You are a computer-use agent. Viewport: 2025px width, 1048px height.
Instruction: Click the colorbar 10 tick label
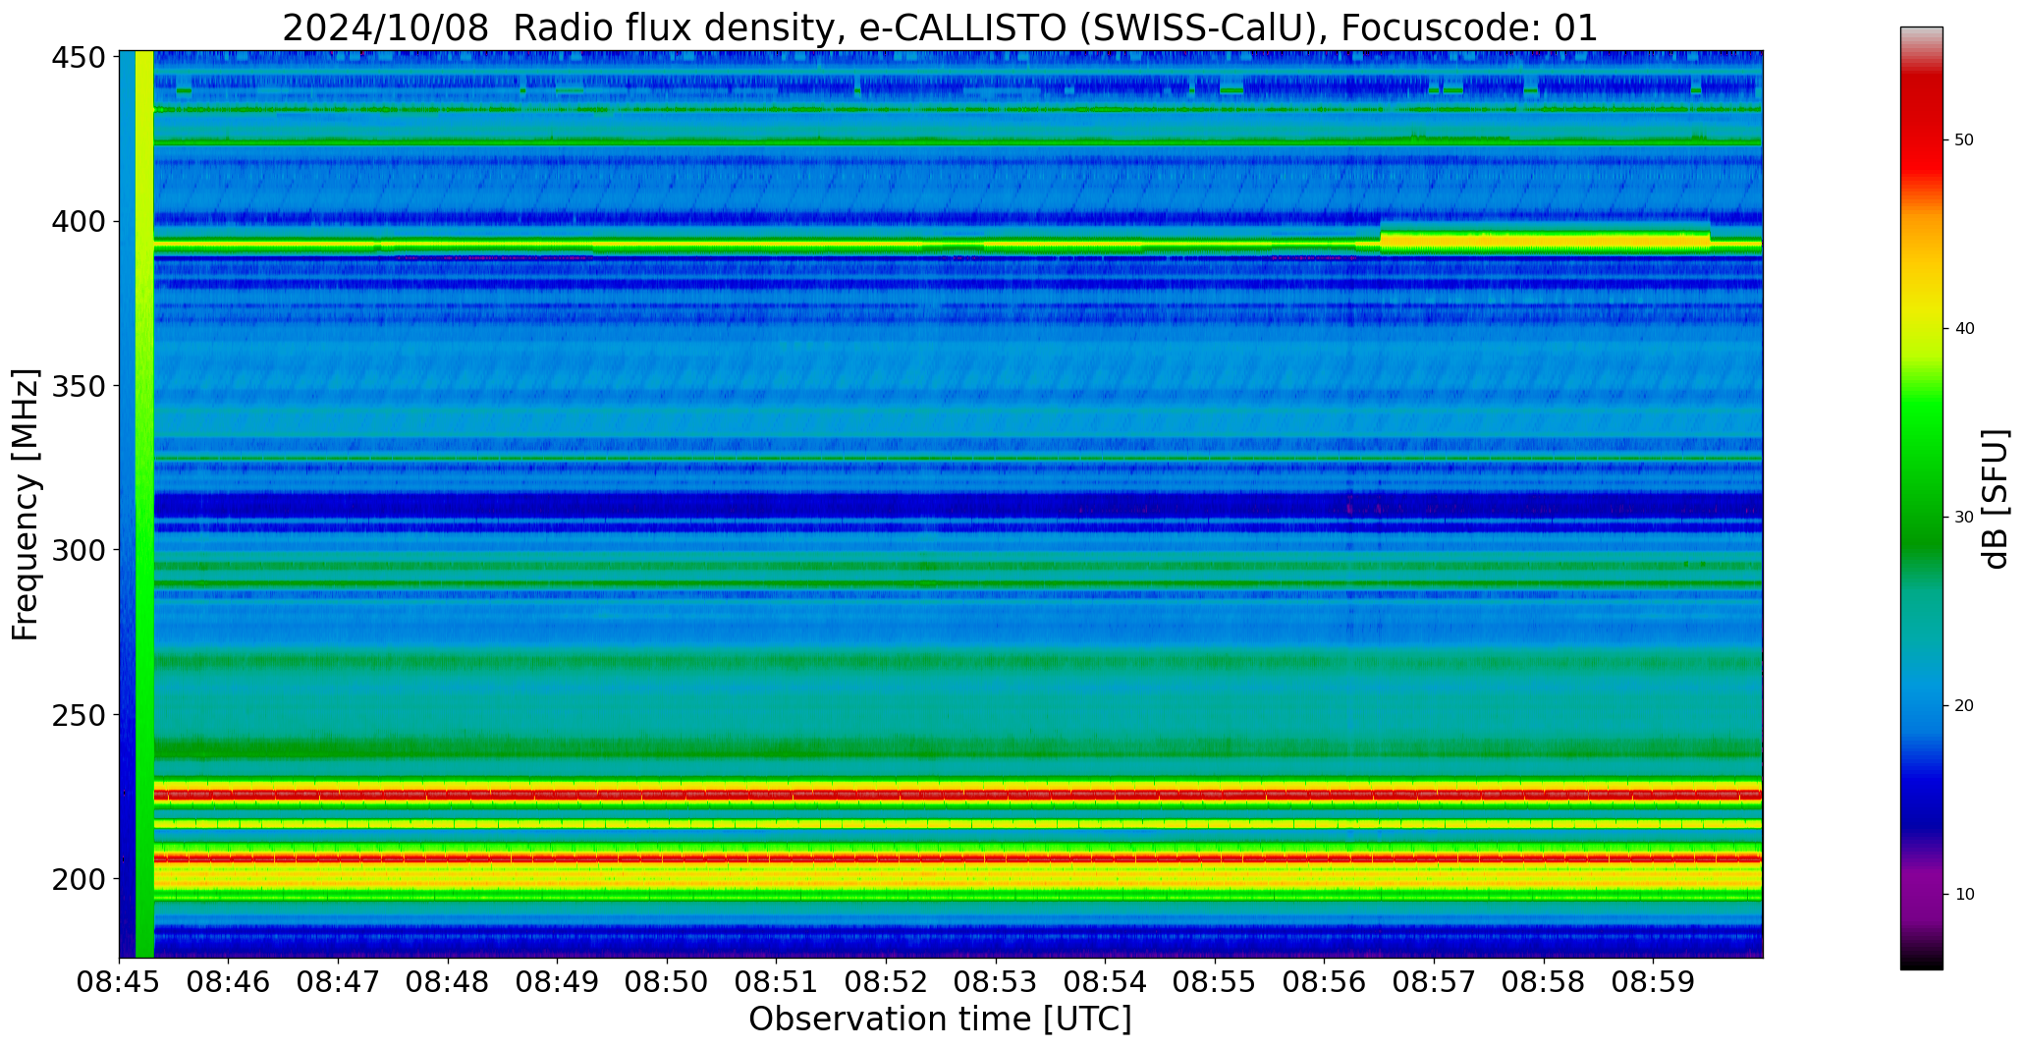1964,894
